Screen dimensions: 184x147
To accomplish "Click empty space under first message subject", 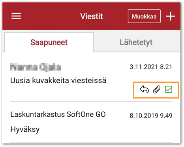I will pyautogui.click(x=66, y=92).
